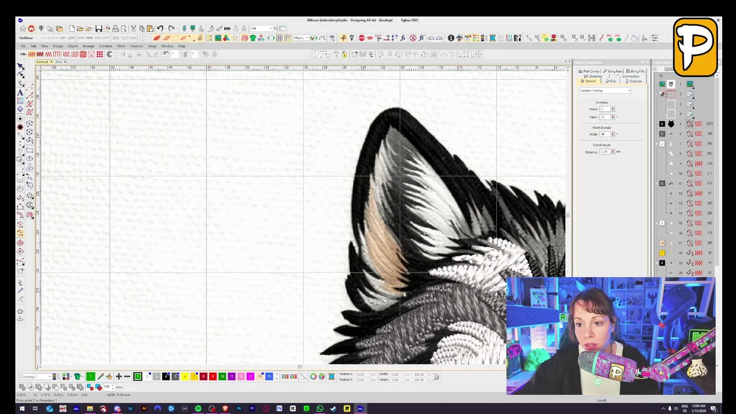
Task: Click the Print icon
Action: click(116, 29)
